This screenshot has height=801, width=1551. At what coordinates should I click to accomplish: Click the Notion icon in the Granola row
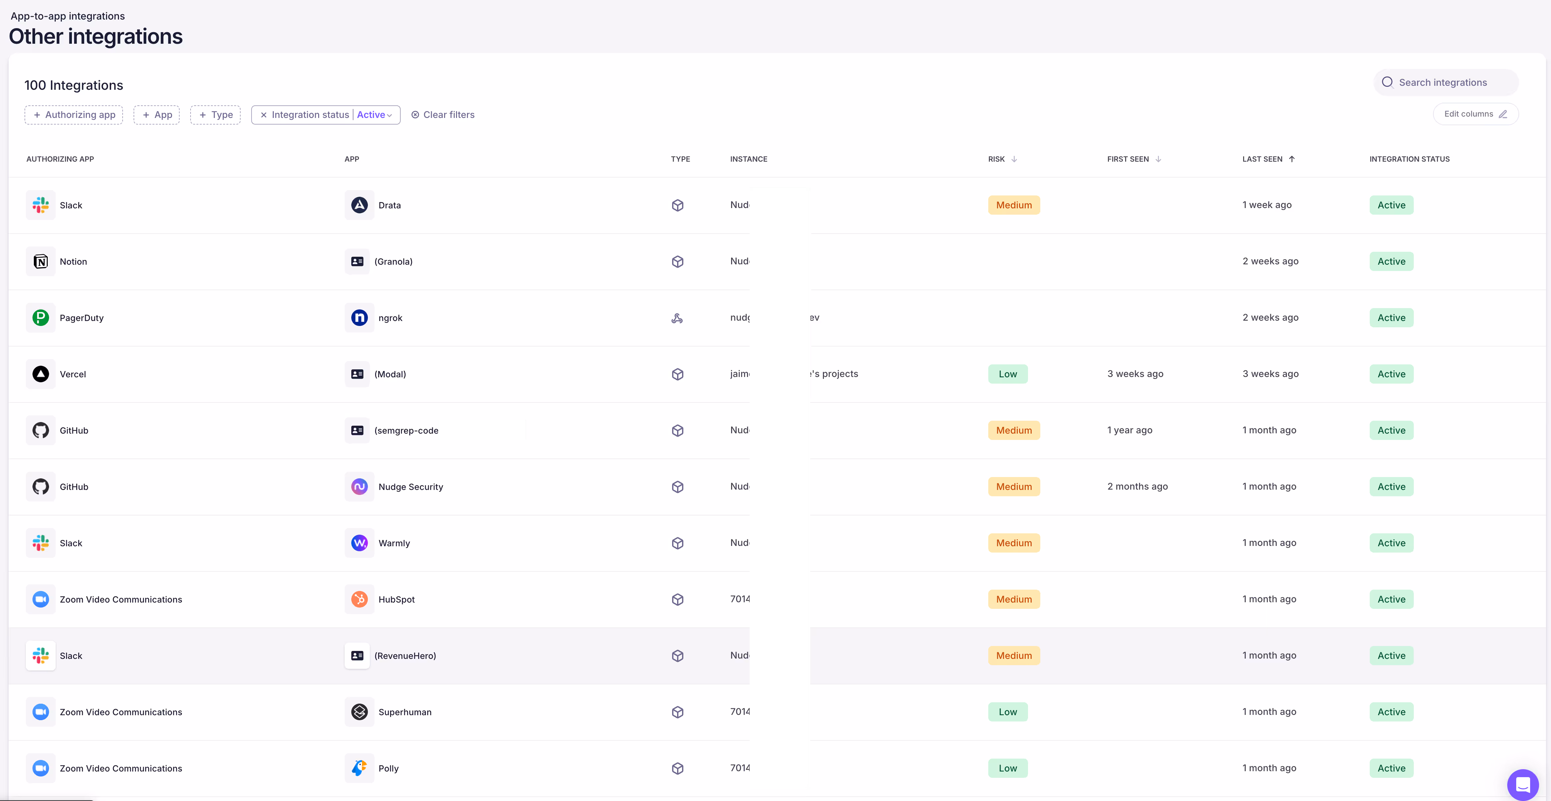[40, 262]
